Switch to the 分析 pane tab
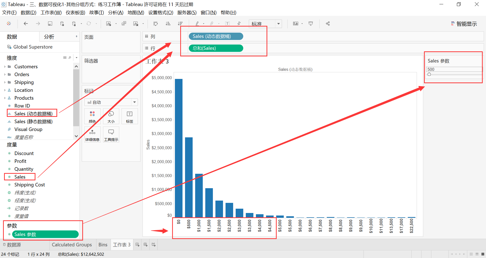 (x=49, y=37)
